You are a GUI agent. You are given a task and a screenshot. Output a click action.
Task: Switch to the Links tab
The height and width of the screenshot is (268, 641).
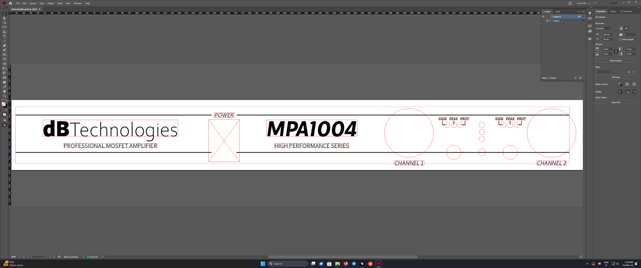[x=557, y=12]
